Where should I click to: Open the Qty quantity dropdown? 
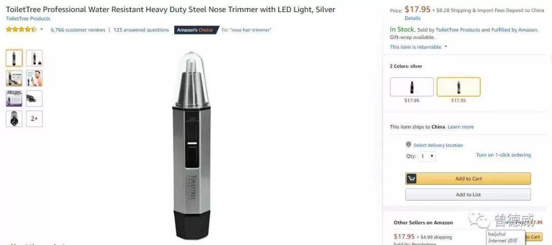coord(427,156)
